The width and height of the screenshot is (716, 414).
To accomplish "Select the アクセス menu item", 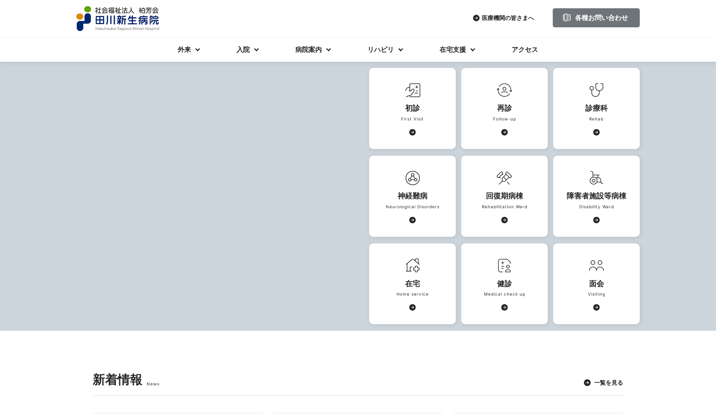I will 524,50.
